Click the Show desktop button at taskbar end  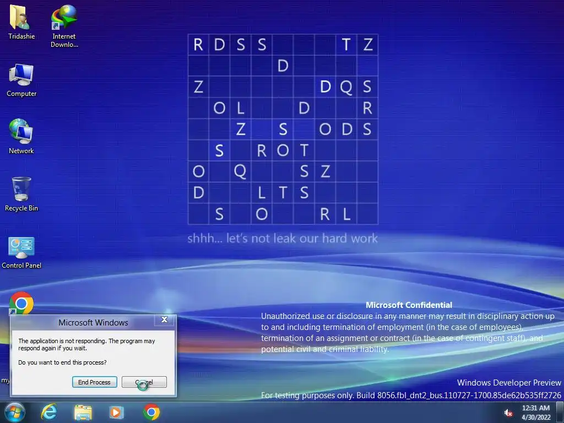(x=560, y=412)
